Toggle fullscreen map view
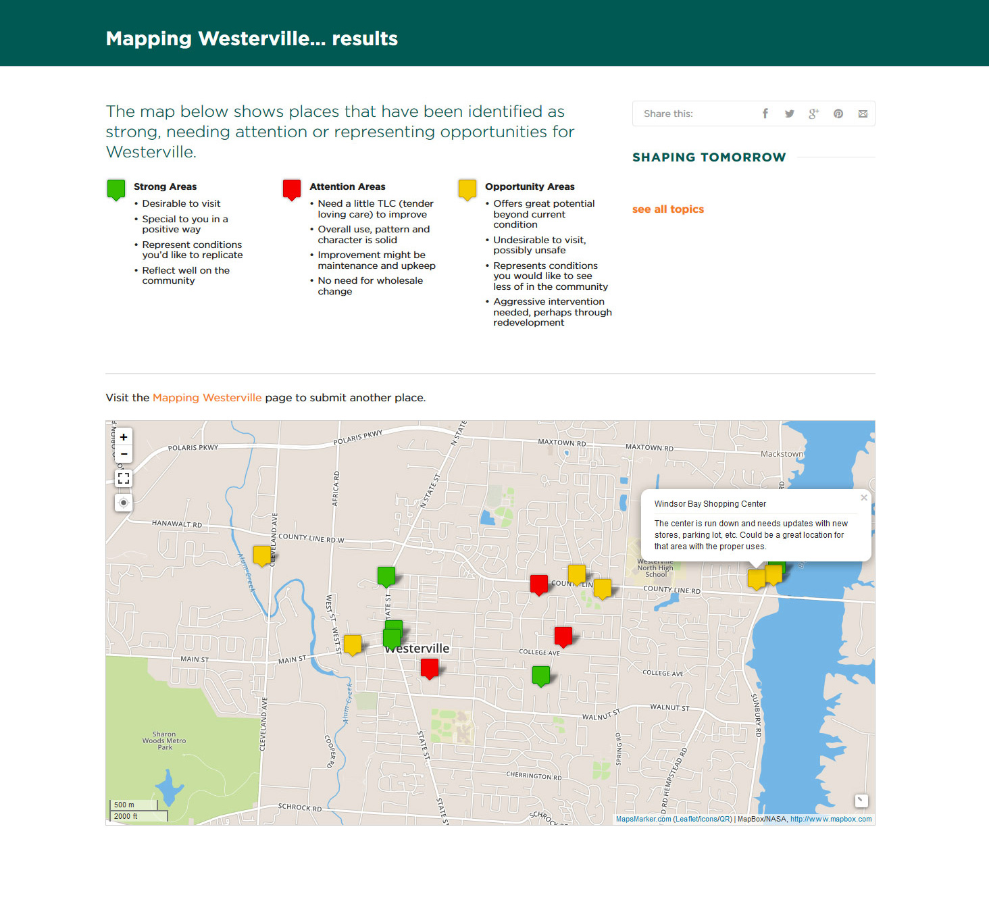The width and height of the screenshot is (989, 908). tap(124, 478)
